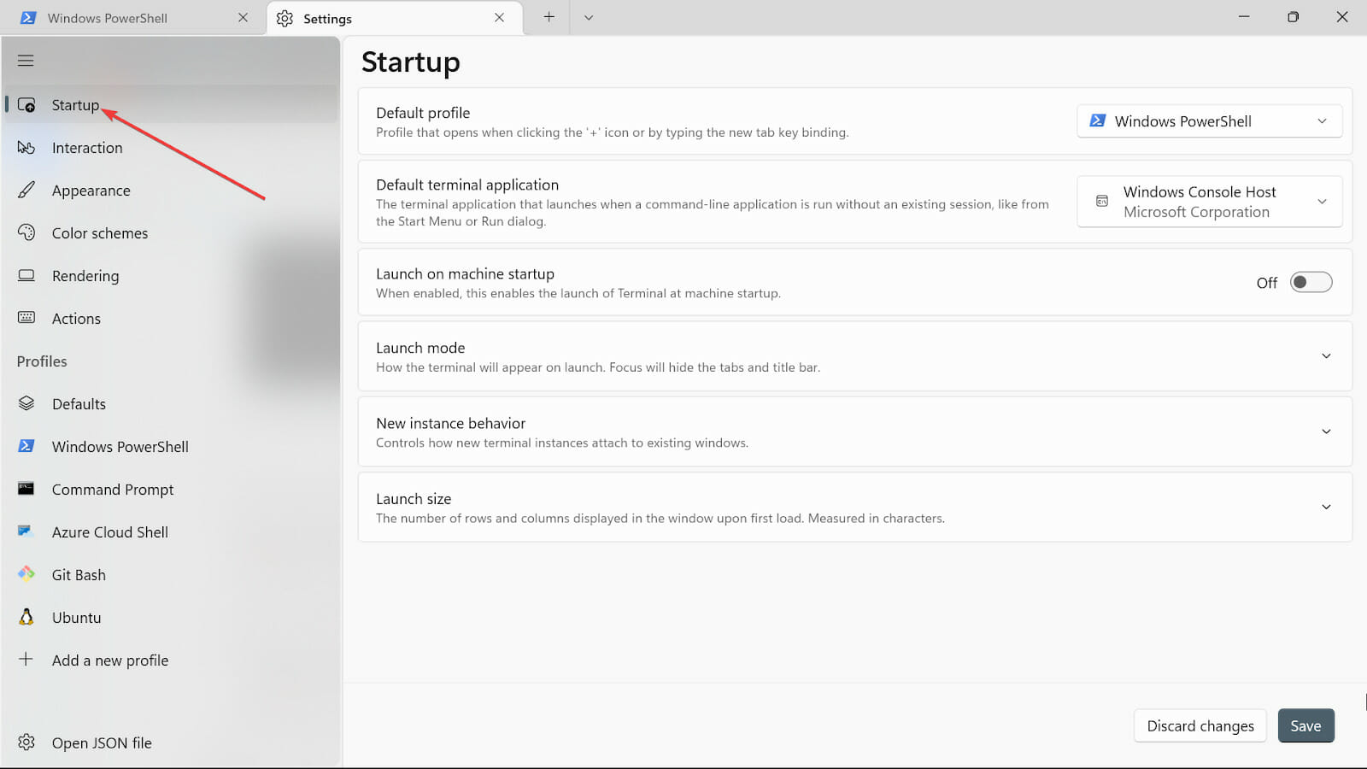
Task: Toggle Launch on machine startup switch
Action: 1311,282
